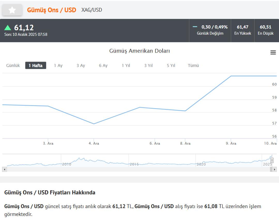Switch the chart to 3 Ay
Image resolution: width=279 pixels, height=220 pixels.
[81, 65]
